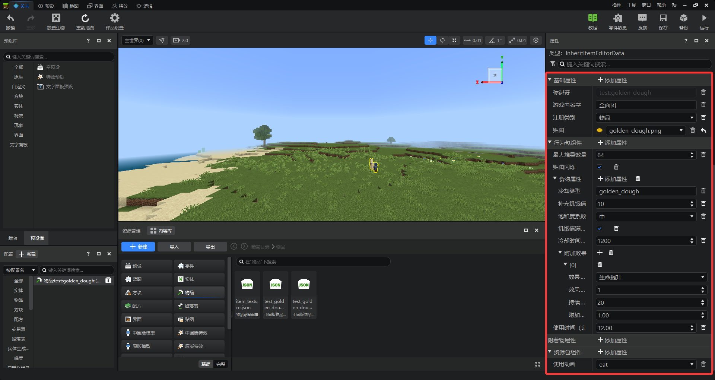Increase the 最大堆叠数量 stepper
The height and width of the screenshot is (380, 715).
pyautogui.click(x=692, y=153)
